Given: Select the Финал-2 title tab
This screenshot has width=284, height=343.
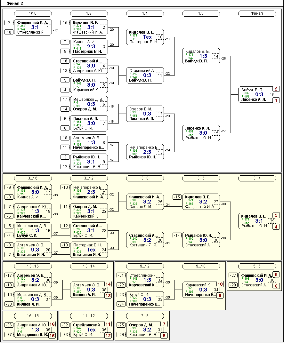Looking at the screenshot, I should click(x=14, y=4).
